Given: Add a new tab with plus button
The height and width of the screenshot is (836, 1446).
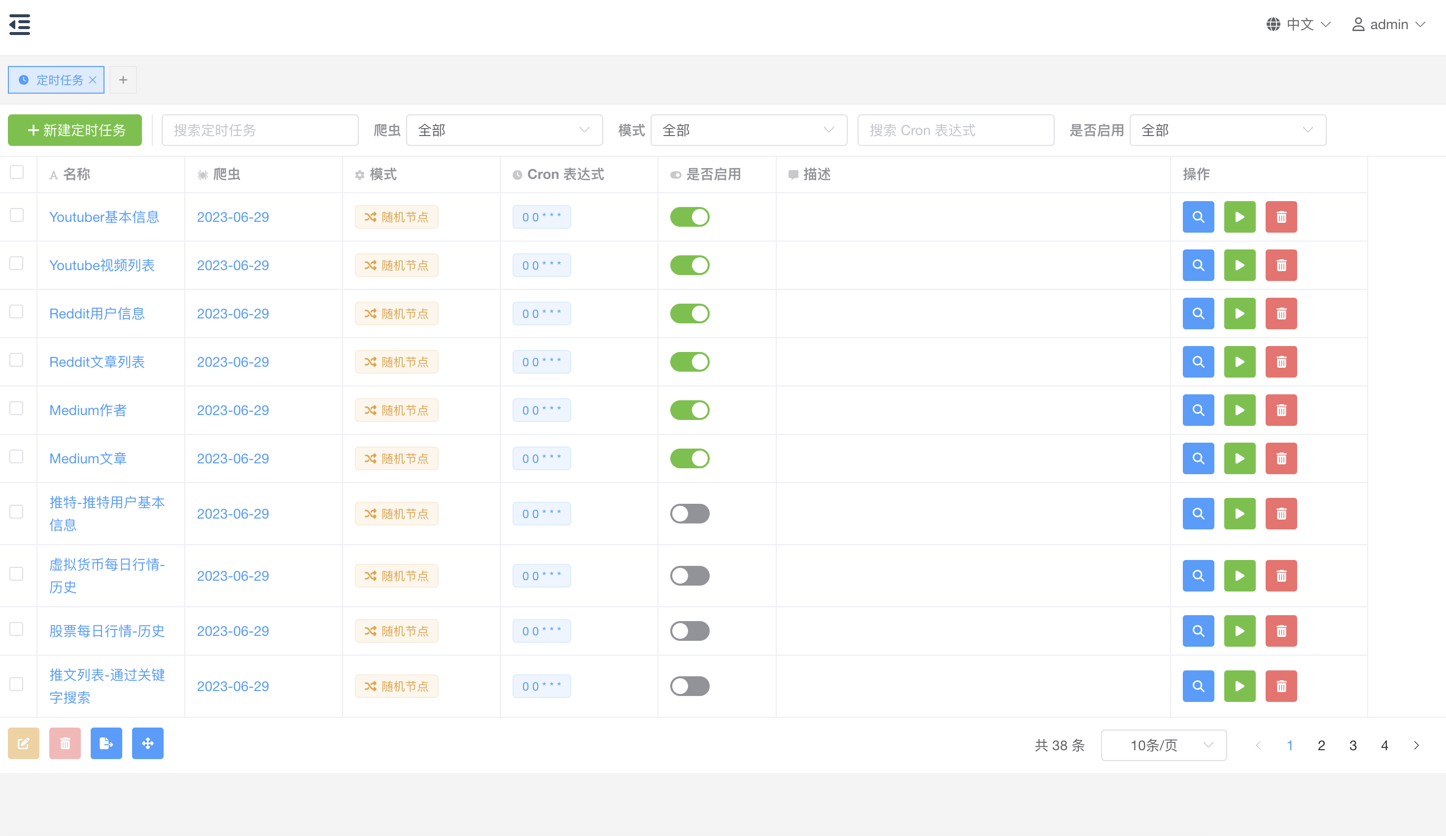Looking at the screenshot, I should [x=123, y=80].
